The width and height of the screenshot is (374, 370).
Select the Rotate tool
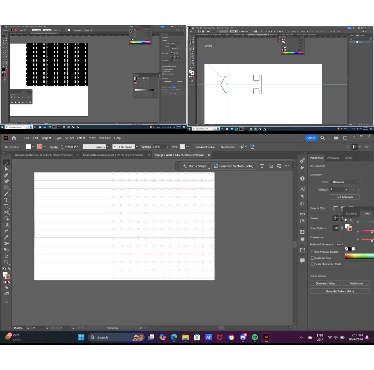[x=6, y=206]
